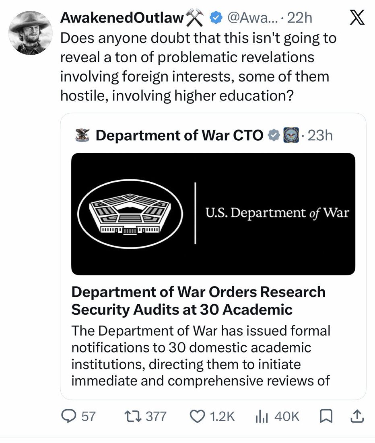Like the tweet using the heart icon
The height and width of the screenshot is (443, 375).
coord(197,416)
